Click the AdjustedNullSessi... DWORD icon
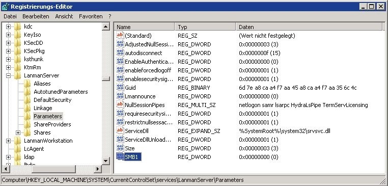Image resolution: width=388 pixels, height=186 pixels. pyautogui.click(x=120, y=44)
